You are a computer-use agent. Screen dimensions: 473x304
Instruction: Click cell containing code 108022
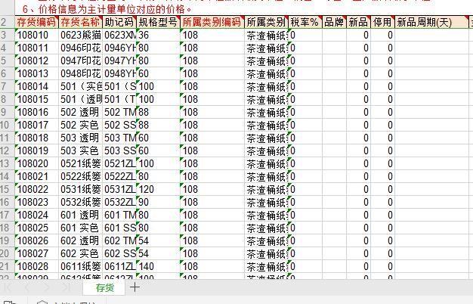(36, 189)
